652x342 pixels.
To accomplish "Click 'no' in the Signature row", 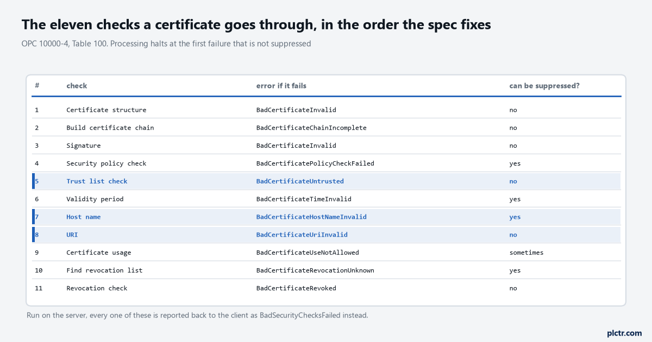I will (x=513, y=145).
